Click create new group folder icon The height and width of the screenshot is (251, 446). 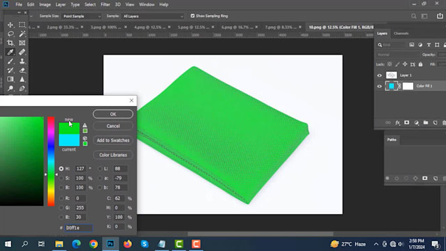[x=426, y=123]
